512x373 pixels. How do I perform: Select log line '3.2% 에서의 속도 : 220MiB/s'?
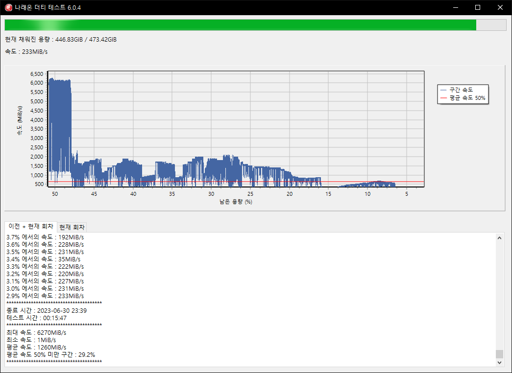[45, 274]
